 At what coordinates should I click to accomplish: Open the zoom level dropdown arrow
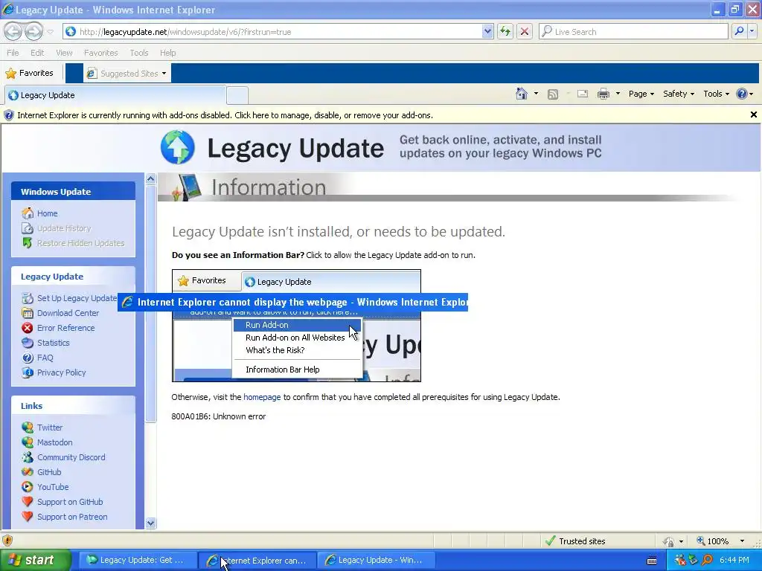(742, 541)
